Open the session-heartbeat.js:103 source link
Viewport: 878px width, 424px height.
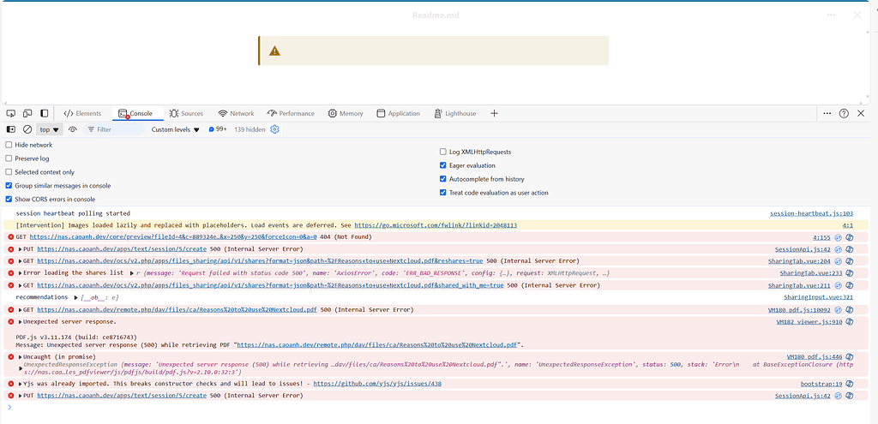coord(811,213)
